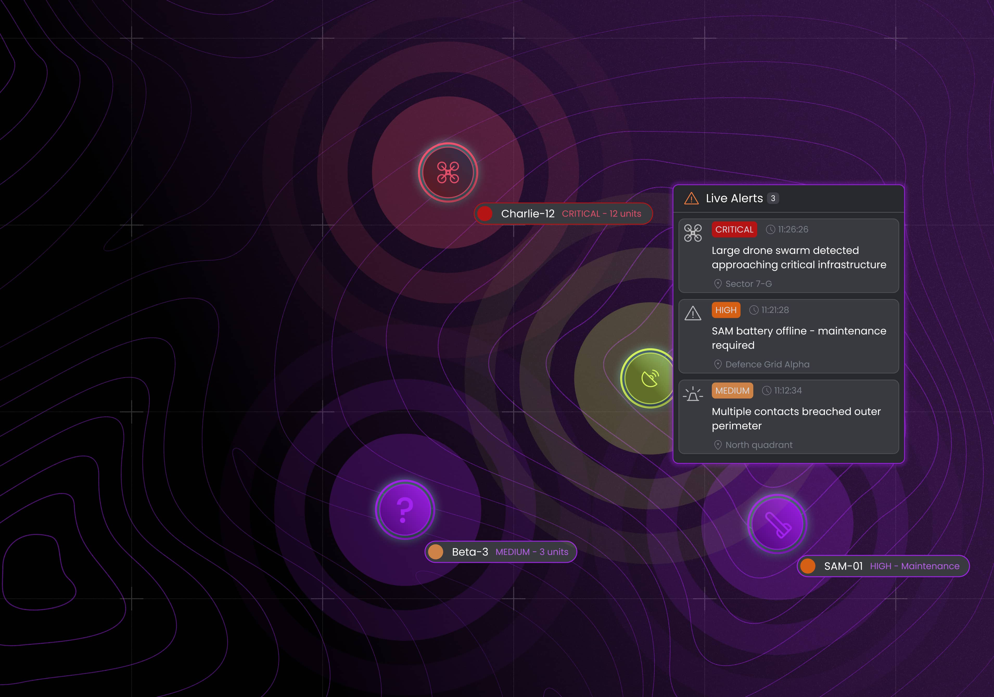Click the siren icon in medium alert
Screen dimensions: 994x697
pyautogui.click(x=693, y=394)
